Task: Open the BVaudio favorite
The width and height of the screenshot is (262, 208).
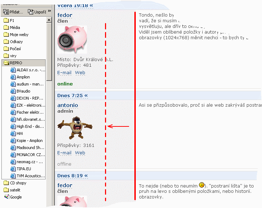Action: 20,91
